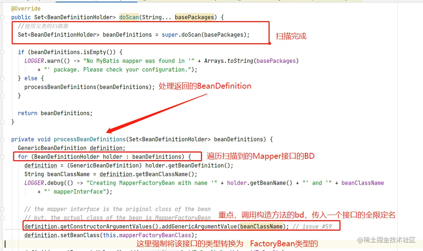Click LOGGER in the warn statement

tap(34, 61)
